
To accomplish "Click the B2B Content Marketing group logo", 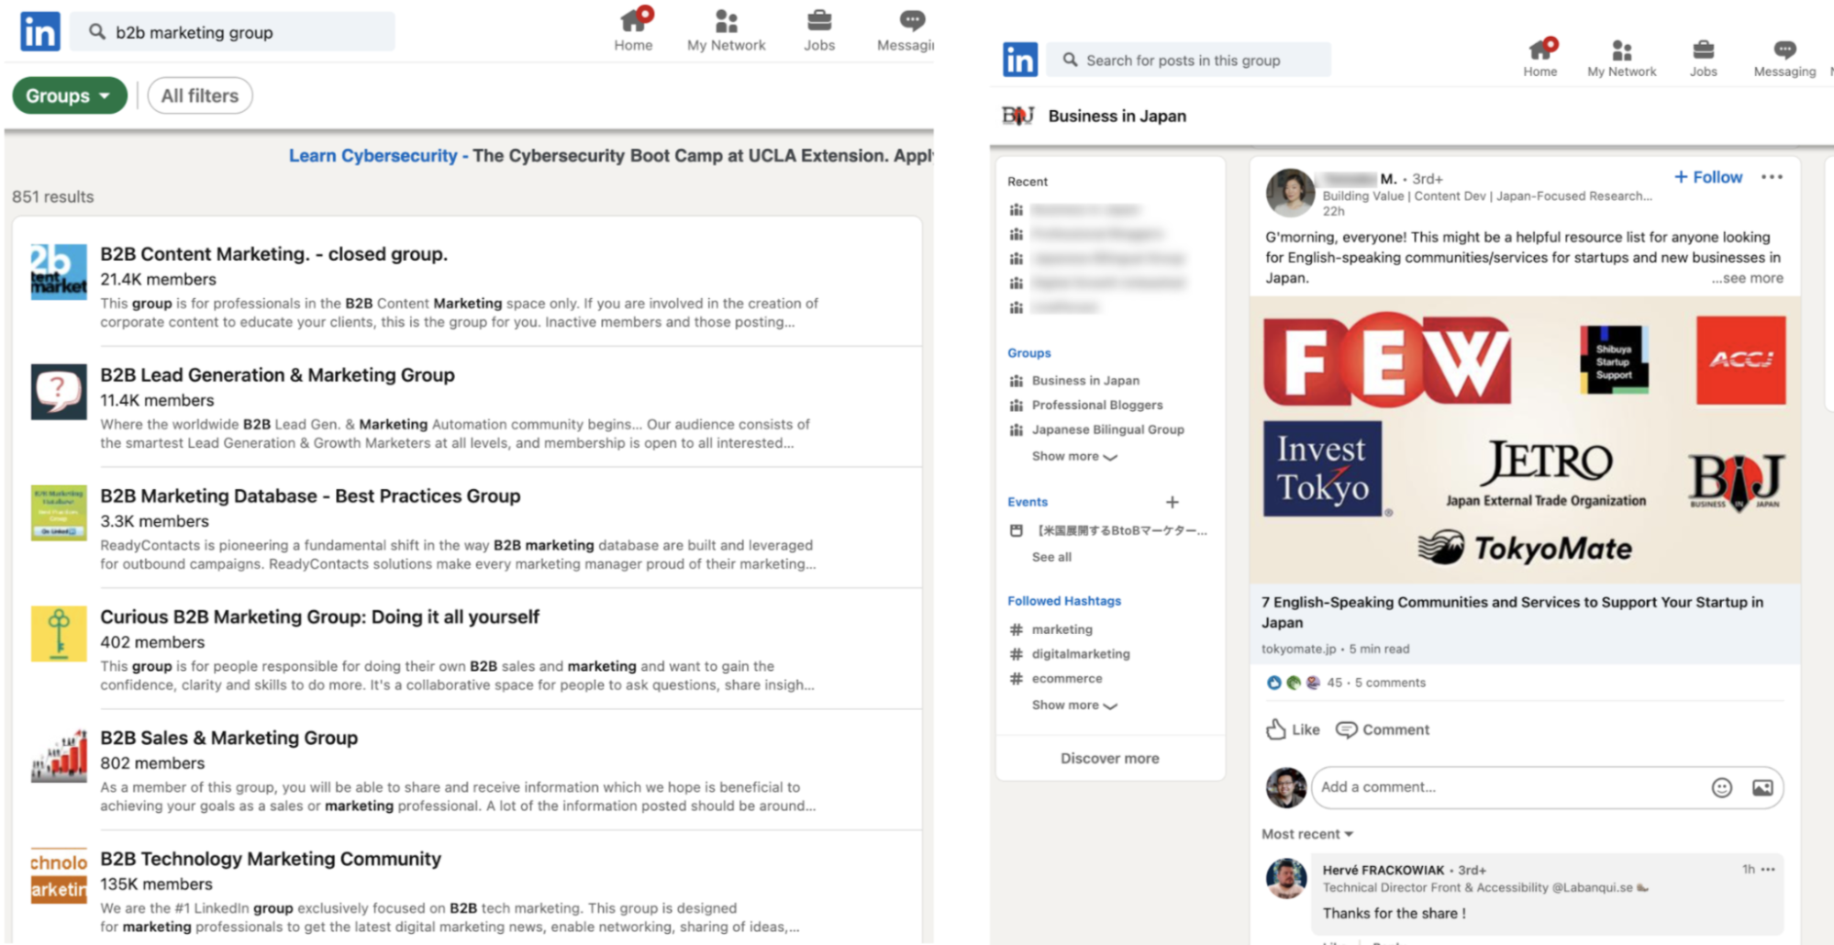I will click(59, 272).
